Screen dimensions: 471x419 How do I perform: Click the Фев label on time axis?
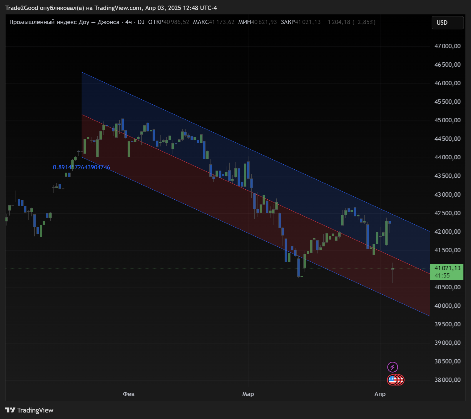[128, 394]
